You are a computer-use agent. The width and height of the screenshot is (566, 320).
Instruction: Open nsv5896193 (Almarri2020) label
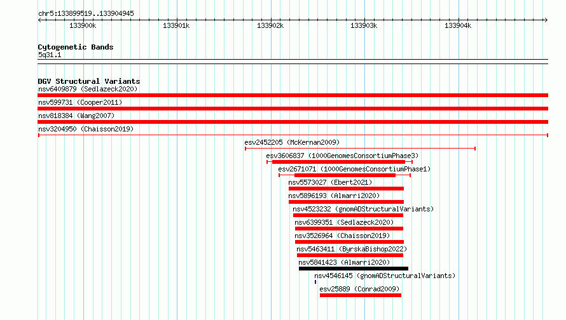click(x=334, y=196)
